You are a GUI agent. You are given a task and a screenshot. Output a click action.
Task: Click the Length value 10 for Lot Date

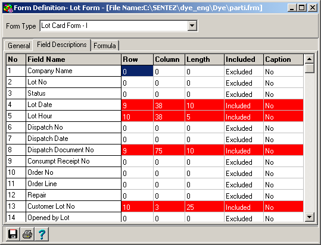click(x=204, y=105)
